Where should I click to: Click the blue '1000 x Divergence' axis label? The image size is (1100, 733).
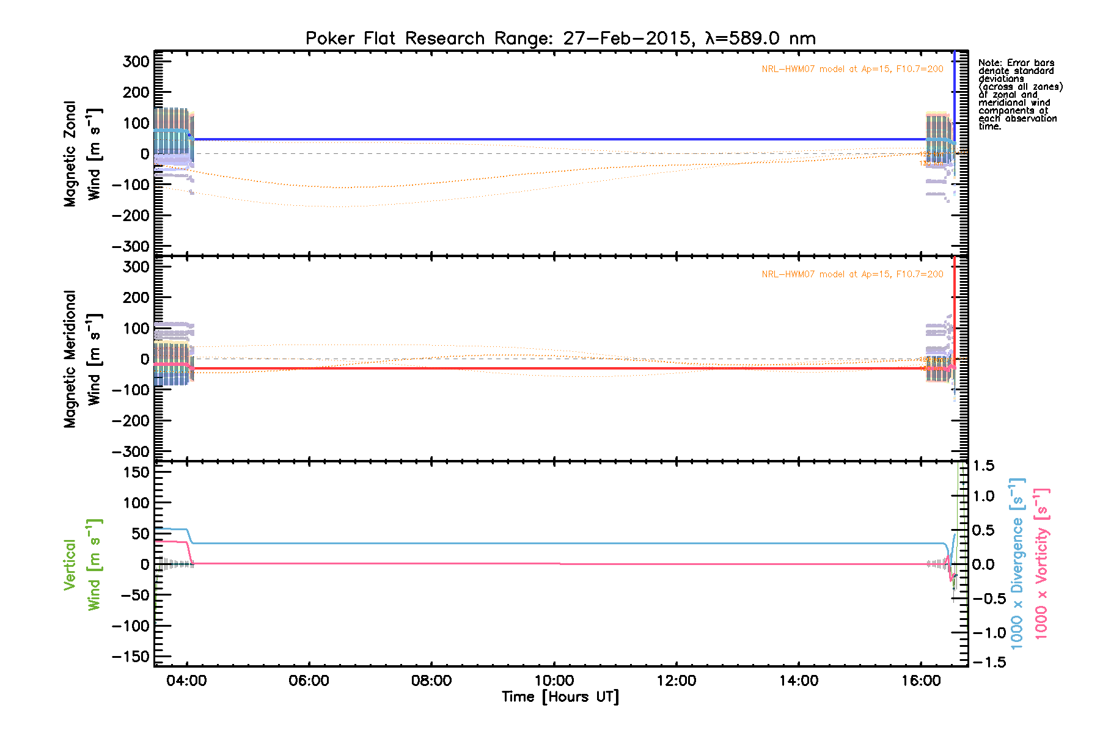click(1017, 562)
